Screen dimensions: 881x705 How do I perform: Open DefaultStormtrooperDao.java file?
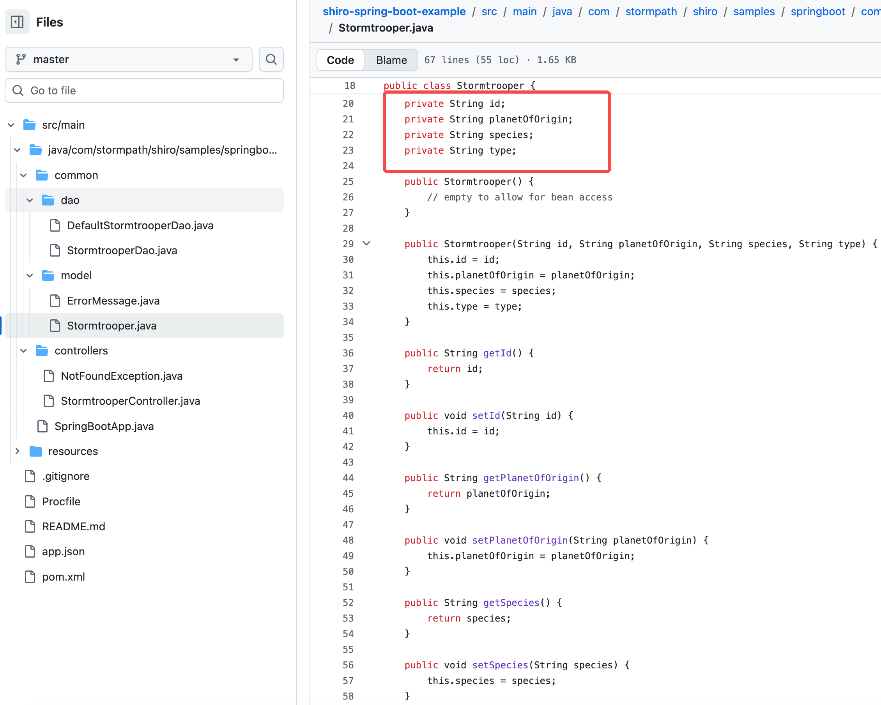[x=140, y=226]
